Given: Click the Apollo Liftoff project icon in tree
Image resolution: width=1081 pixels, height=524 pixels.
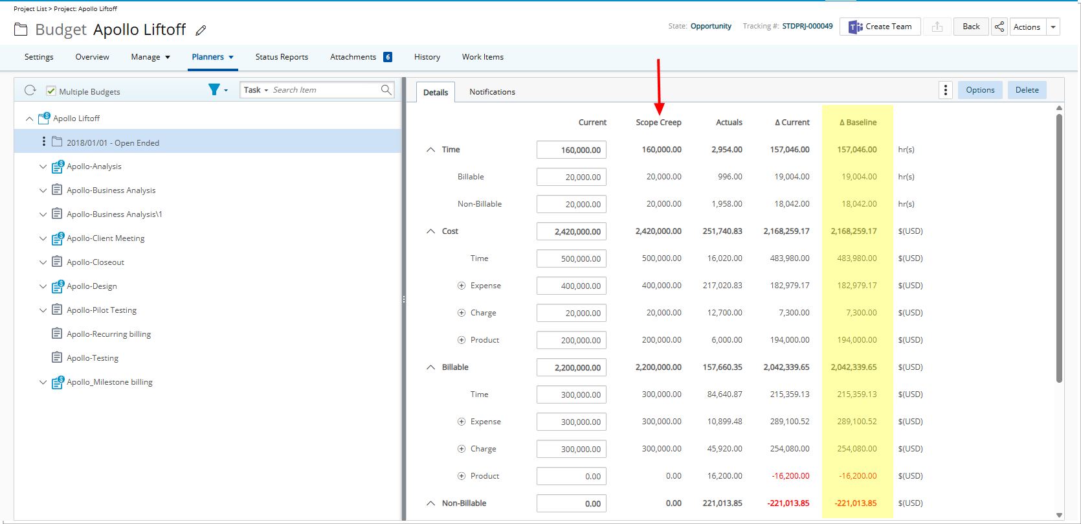Looking at the screenshot, I should (44, 118).
